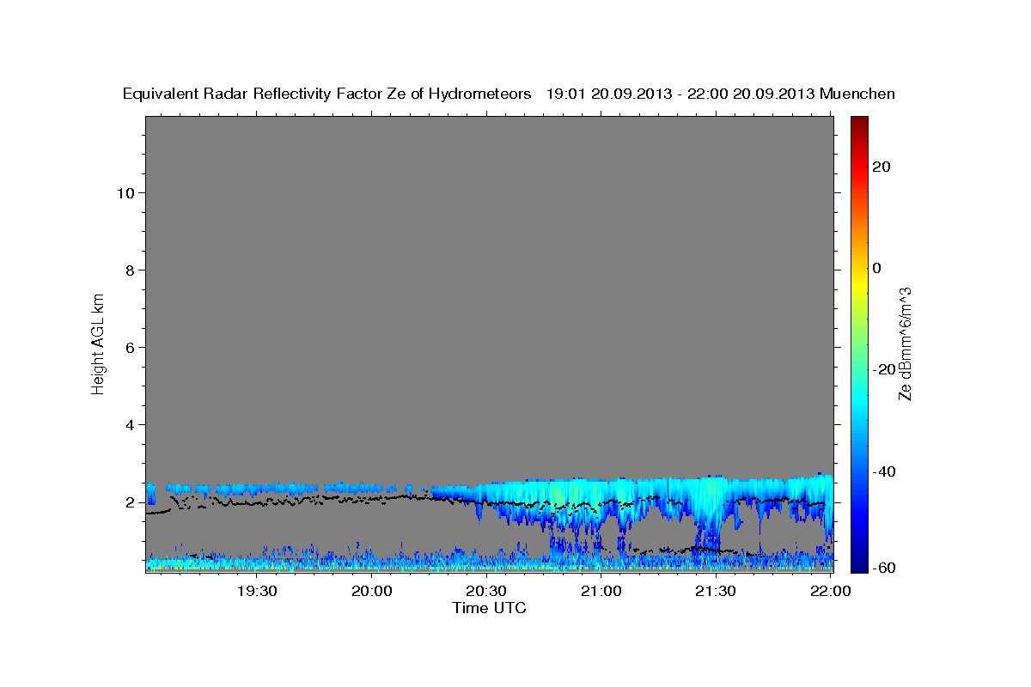Click the colorbar value '0'
The width and height of the screenshot is (1031, 687).
click(876, 268)
